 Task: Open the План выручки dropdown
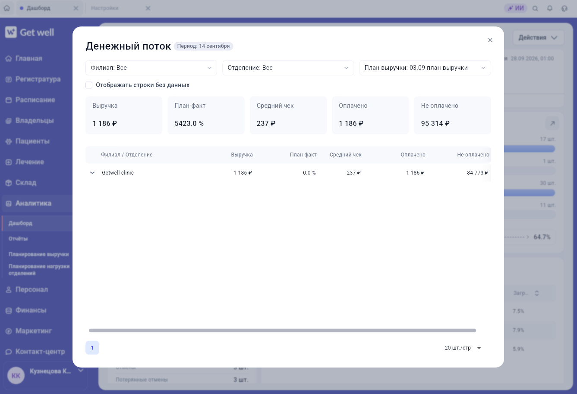[425, 68]
